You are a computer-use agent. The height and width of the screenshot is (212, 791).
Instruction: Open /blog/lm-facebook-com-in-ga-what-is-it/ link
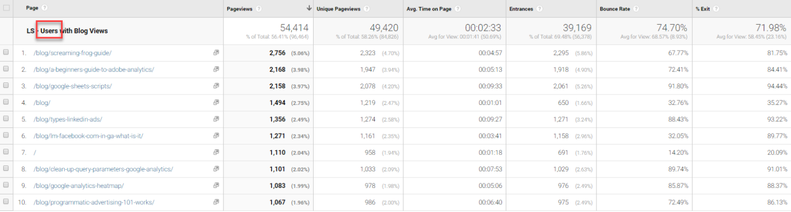point(88,135)
